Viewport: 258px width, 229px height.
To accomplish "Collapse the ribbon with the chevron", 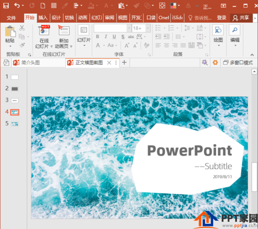I will point(252,55).
